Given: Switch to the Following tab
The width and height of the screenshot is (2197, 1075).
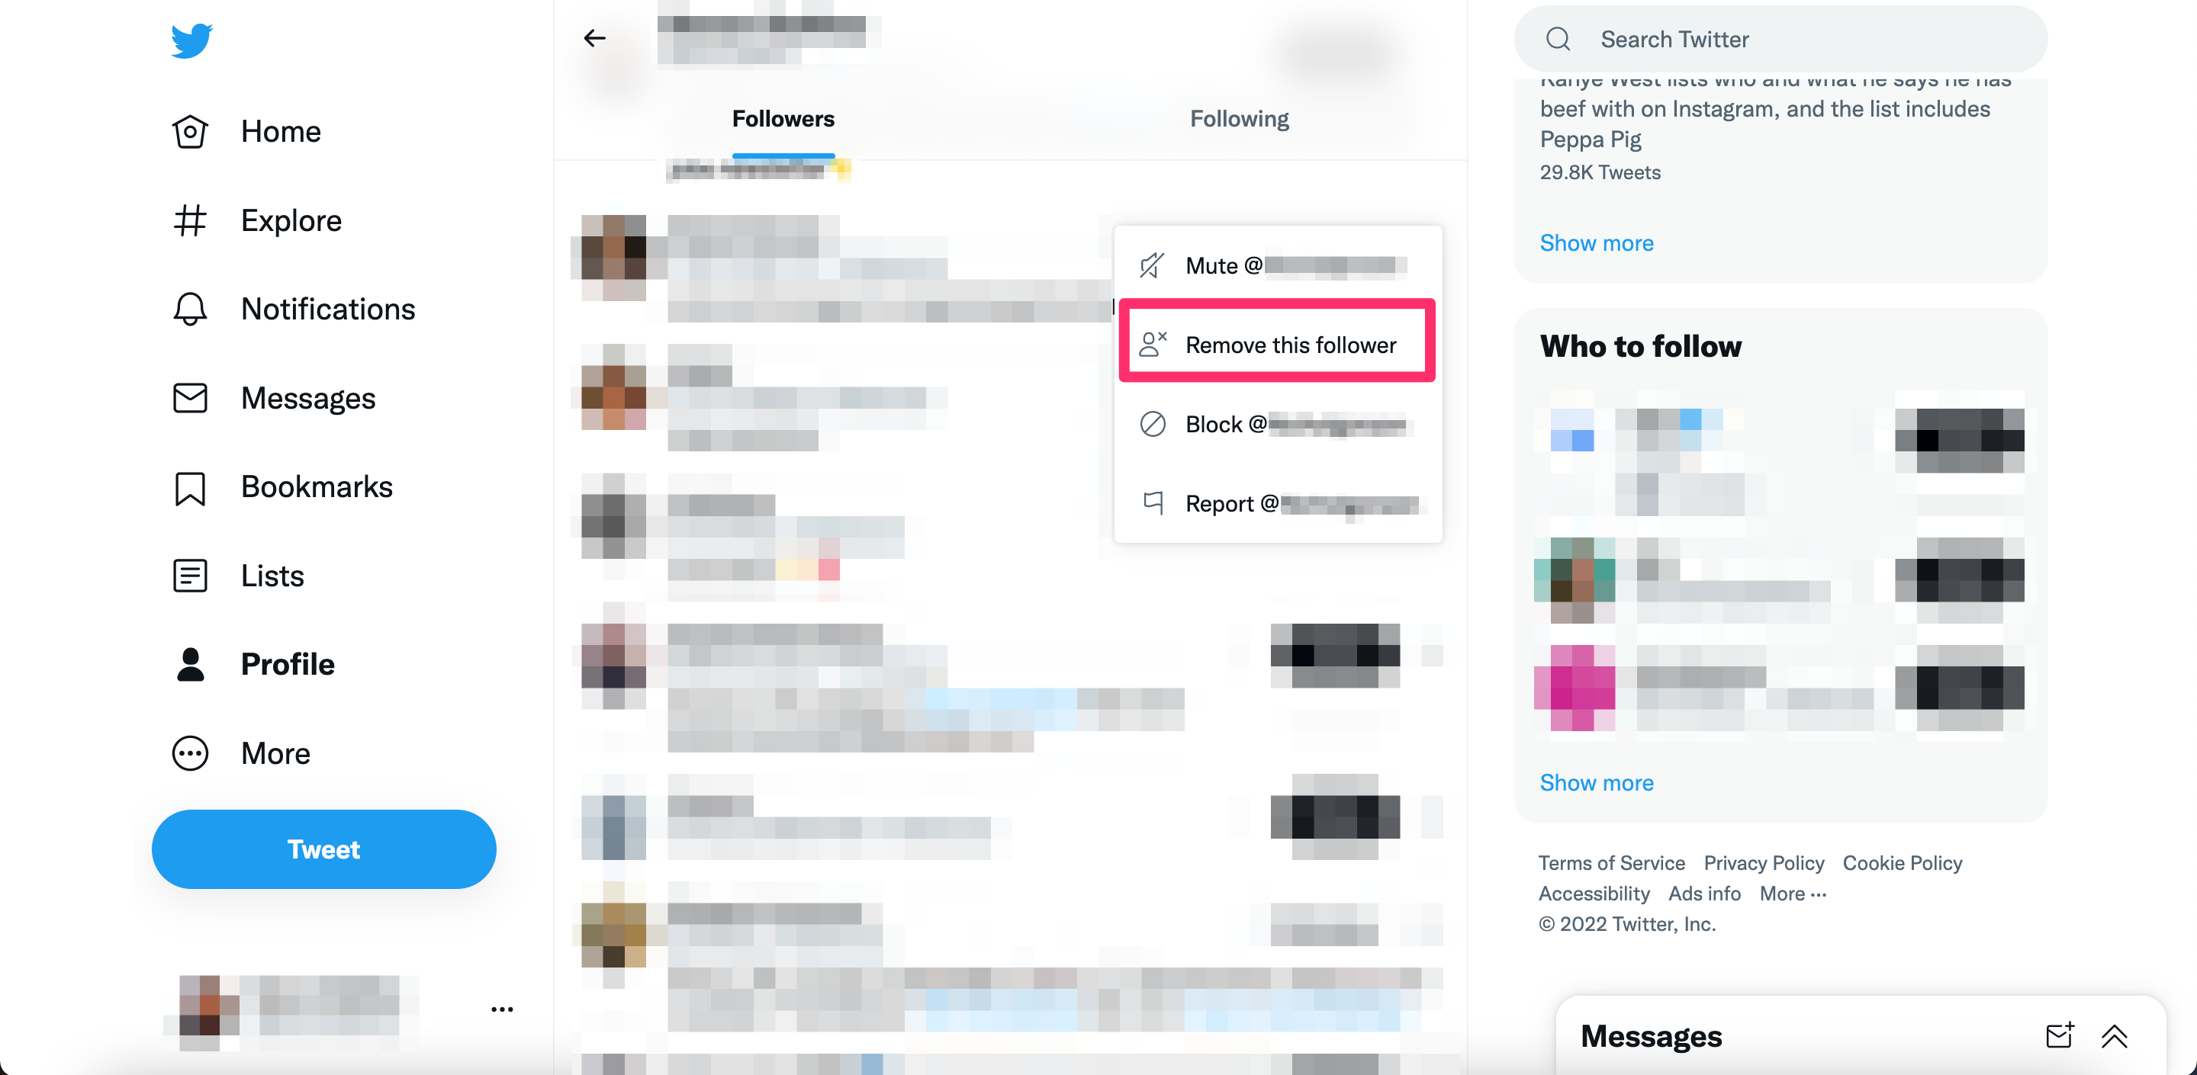Looking at the screenshot, I should 1239,117.
